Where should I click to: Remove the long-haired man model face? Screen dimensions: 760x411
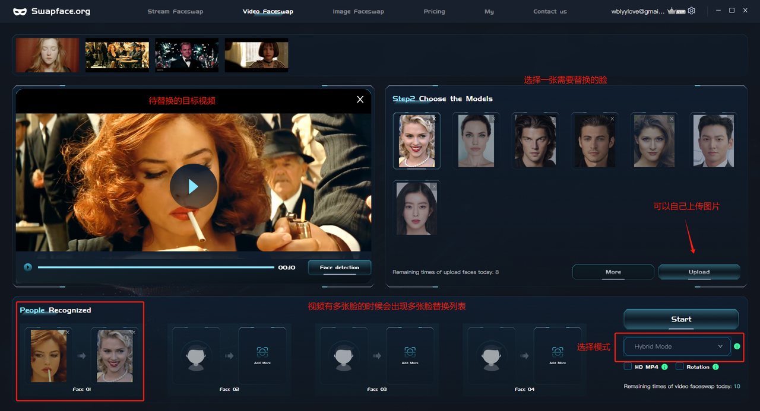pos(553,119)
